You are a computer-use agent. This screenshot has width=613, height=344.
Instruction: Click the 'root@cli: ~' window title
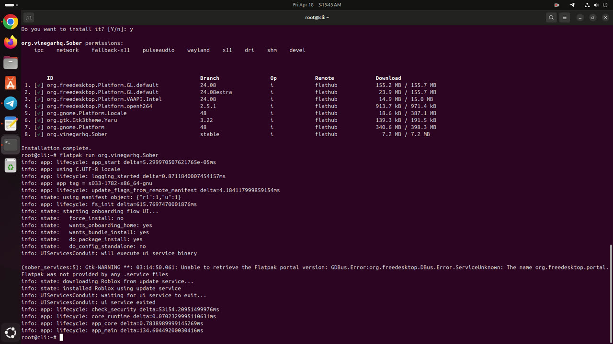pos(317,18)
